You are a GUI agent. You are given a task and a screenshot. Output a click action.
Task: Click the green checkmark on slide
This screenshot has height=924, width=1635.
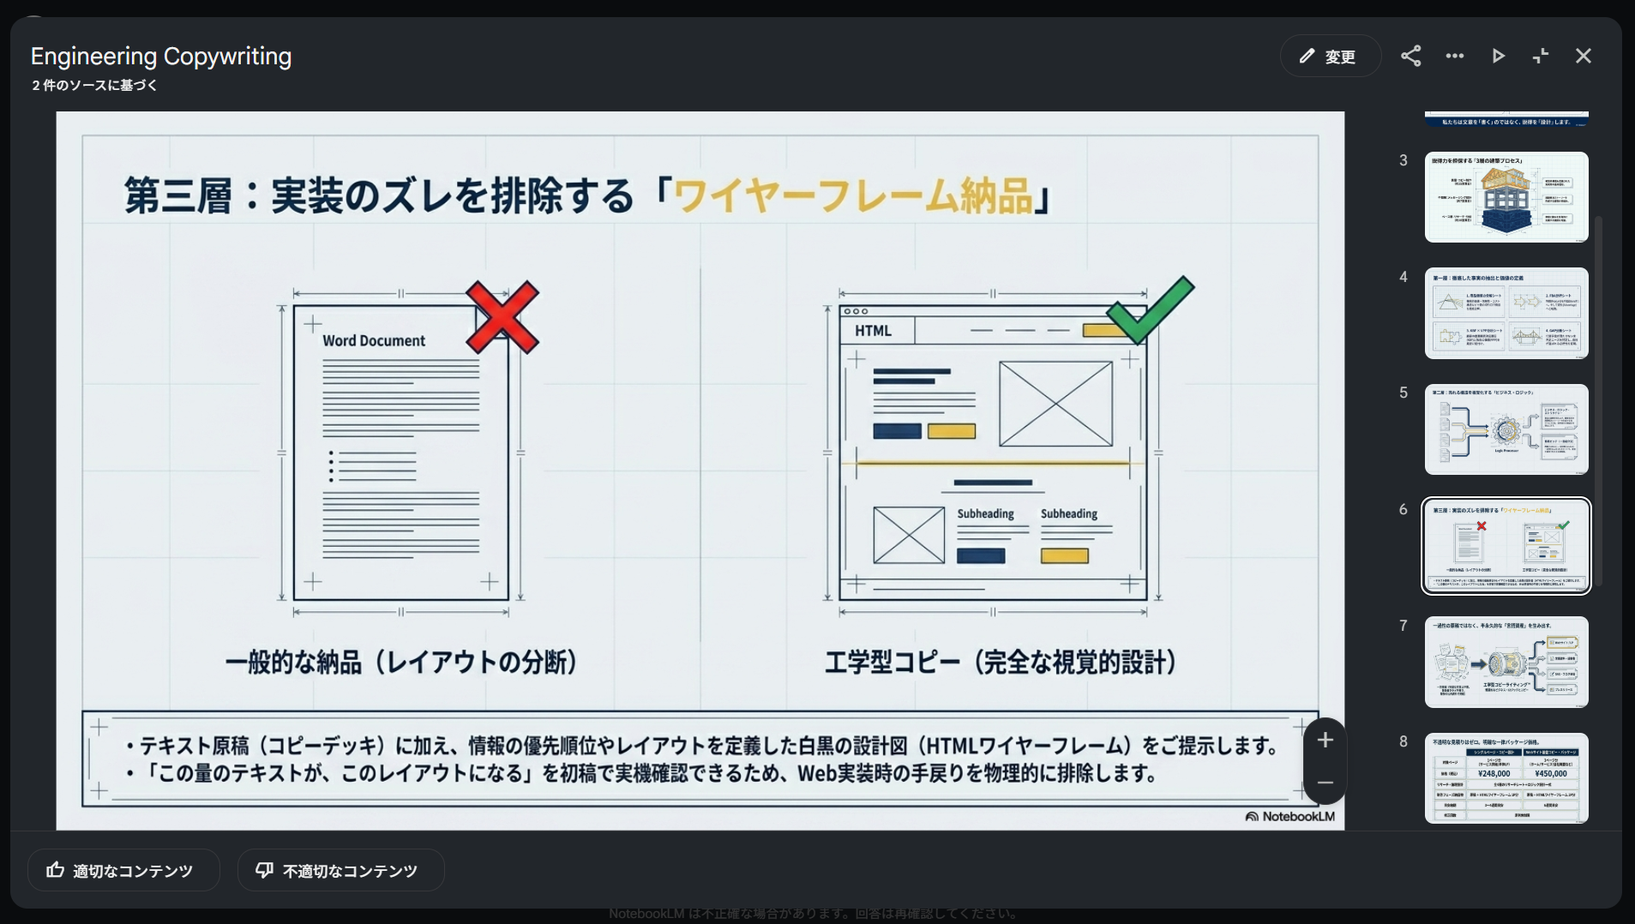(1150, 309)
